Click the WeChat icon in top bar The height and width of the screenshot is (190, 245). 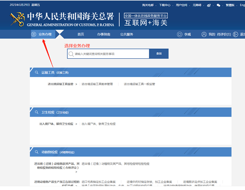[218, 5]
